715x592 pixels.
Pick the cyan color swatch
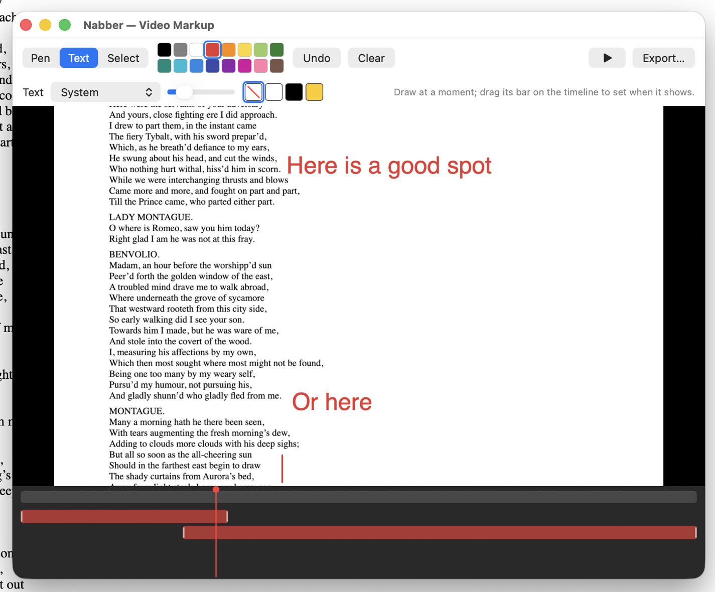(x=180, y=66)
